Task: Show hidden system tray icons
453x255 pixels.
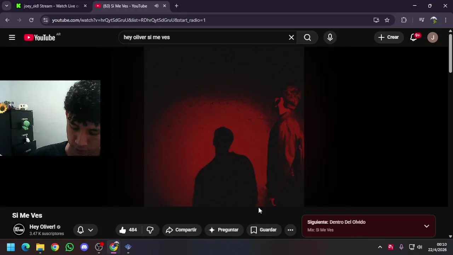Action: 380,247
